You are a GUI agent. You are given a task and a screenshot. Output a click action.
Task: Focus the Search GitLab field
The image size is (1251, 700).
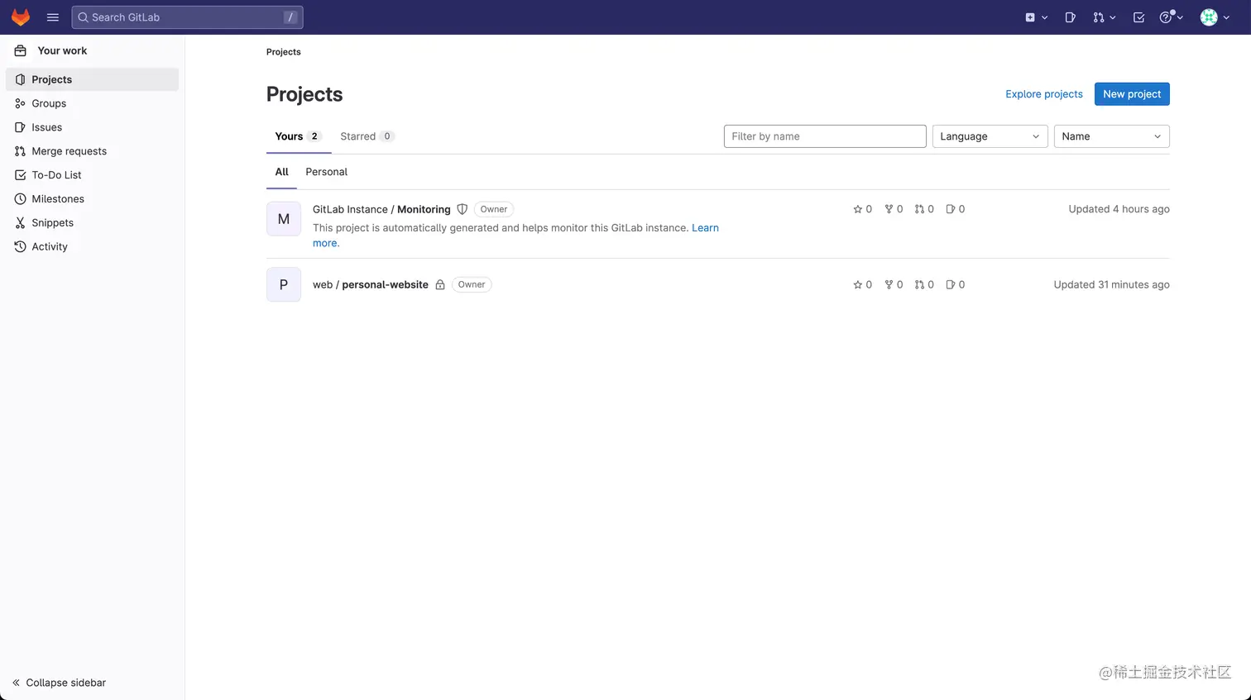[188, 17]
